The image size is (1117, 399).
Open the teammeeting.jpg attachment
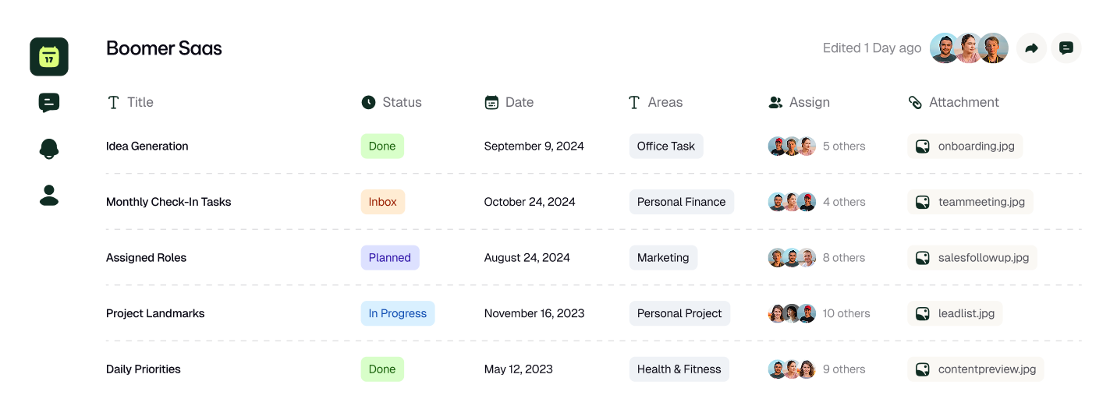(970, 202)
